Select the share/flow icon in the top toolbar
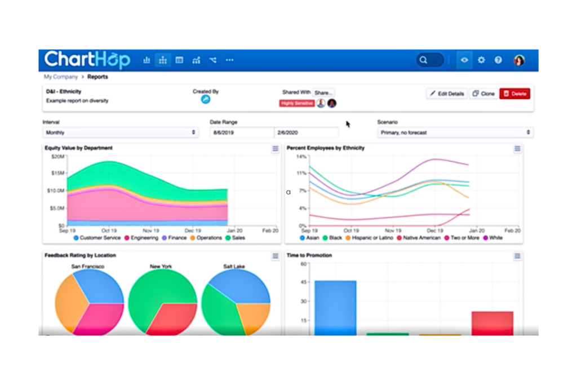577x385 pixels. click(212, 60)
